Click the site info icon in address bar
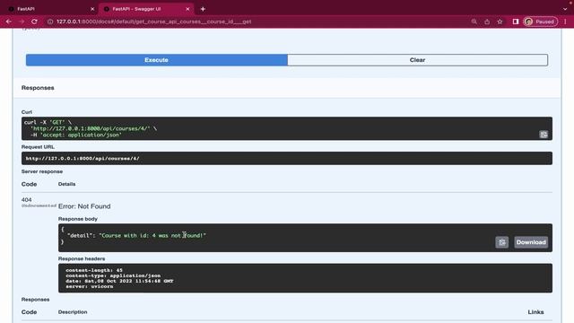The height and width of the screenshot is (323, 574). tap(50, 22)
